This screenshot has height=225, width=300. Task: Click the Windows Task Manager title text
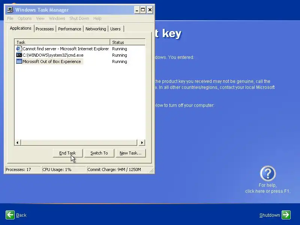coord(42,10)
